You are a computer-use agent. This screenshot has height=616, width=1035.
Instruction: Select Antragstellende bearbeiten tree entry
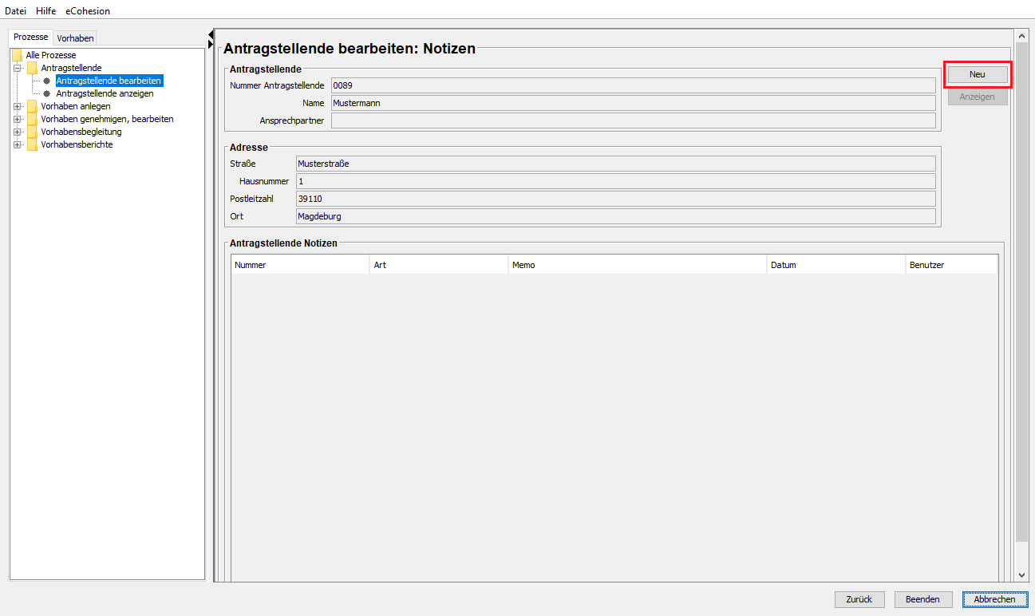[109, 81]
